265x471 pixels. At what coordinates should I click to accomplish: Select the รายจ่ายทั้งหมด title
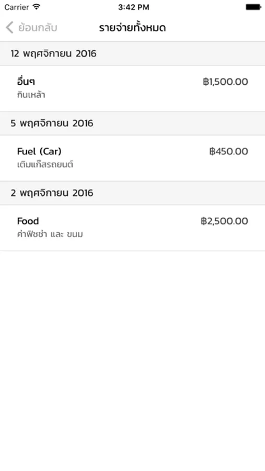click(132, 28)
